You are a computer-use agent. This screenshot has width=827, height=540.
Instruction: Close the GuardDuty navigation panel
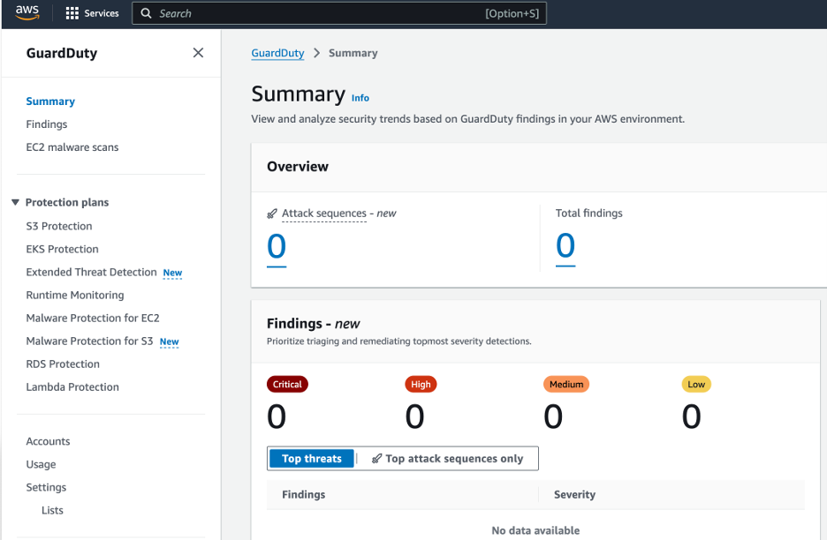[x=198, y=53]
